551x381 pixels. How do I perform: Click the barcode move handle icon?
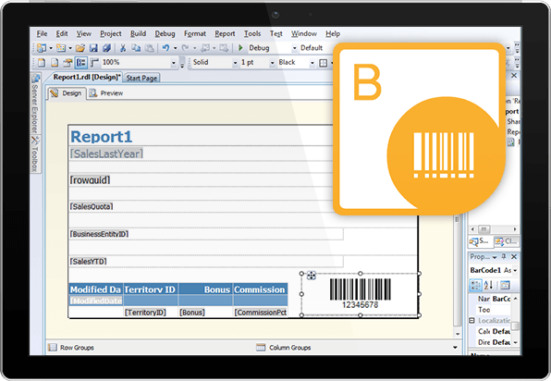tap(312, 276)
